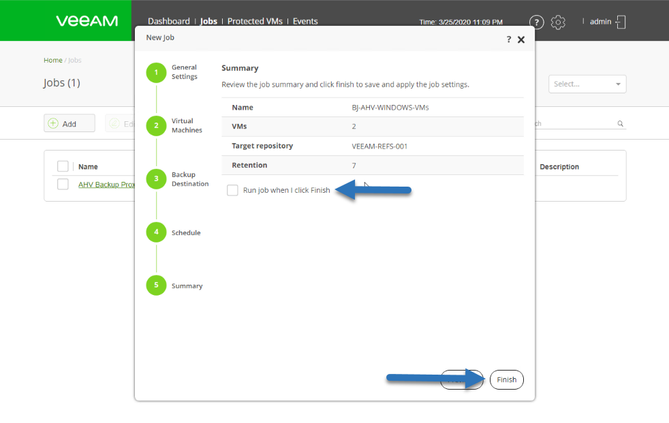
Task: Click the BJ-AHV-WINDOWS-VMs name value
Action: click(x=390, y=108)
